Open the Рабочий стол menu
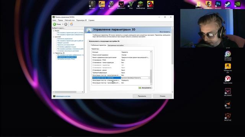The height and width of the screenshot is (137, 245). 70,20
